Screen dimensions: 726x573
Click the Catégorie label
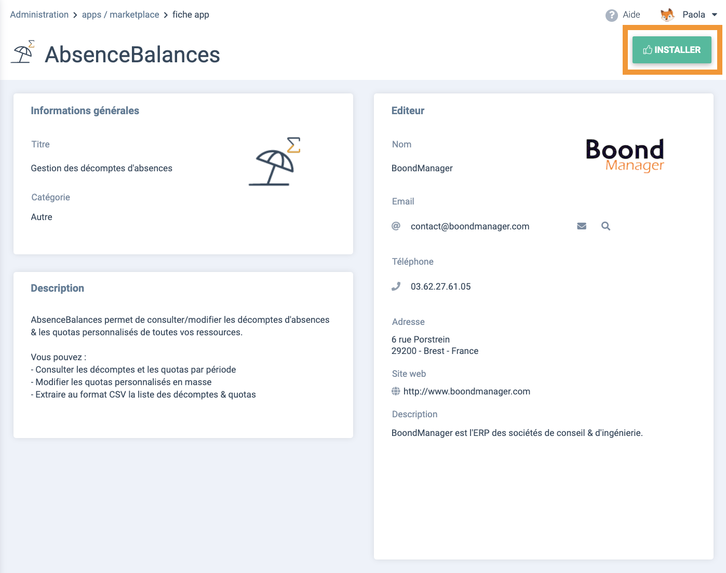(51, 197)
